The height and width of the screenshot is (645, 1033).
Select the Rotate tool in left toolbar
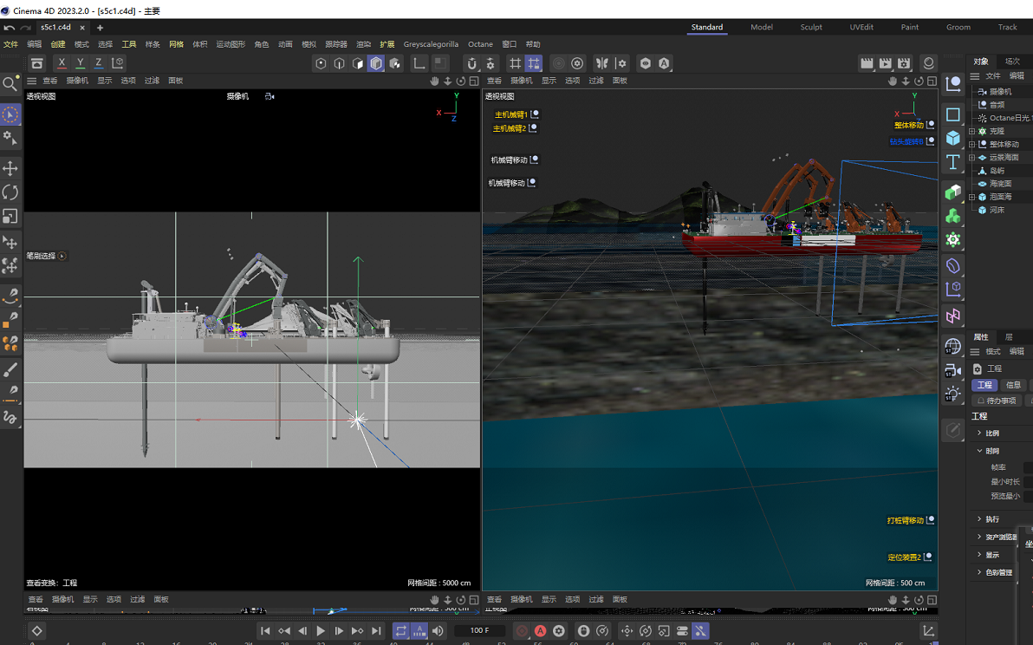(10, 192)
